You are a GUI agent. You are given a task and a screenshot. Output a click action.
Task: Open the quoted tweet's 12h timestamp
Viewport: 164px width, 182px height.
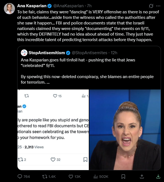coord(114,53)
